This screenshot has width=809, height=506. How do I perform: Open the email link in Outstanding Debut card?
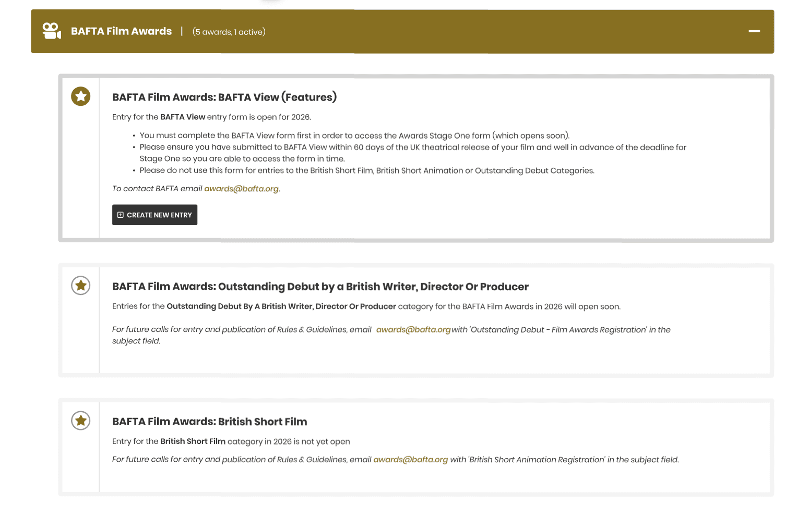[413, 330]
